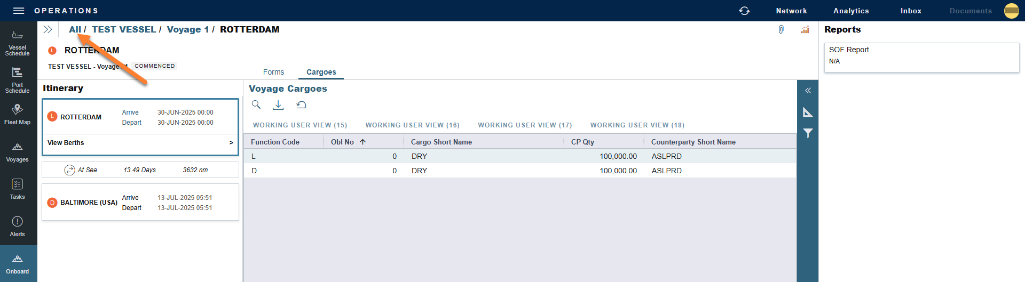1025x282 pixels.
Task: Click Baltimore arrive time 13-JUL-2025 05:51
Action: (x=185, y=198)
